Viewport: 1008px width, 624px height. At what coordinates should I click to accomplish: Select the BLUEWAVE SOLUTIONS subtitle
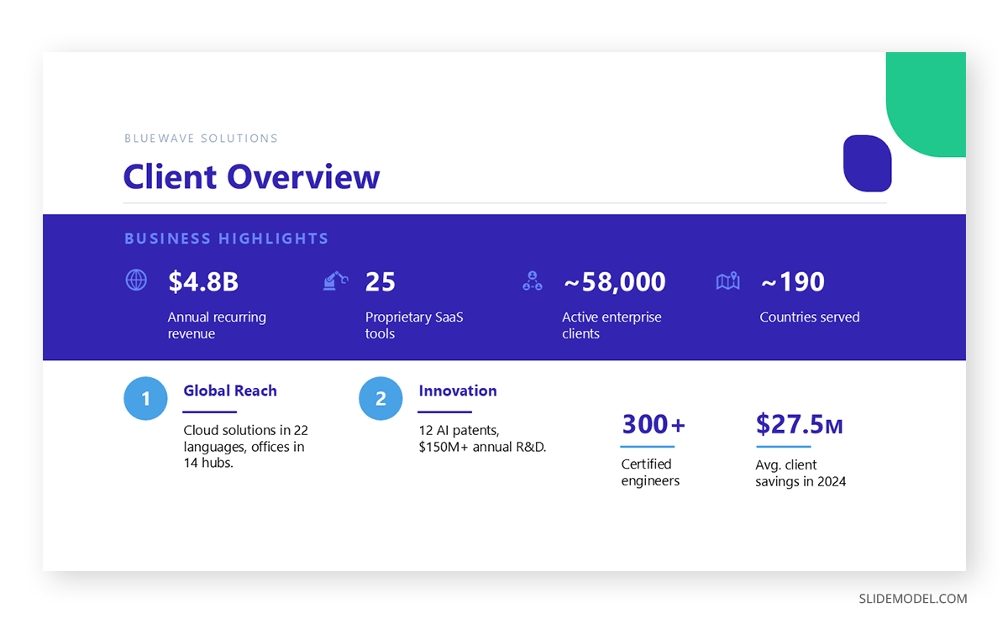pyautogui.click(x=201, y=138)
